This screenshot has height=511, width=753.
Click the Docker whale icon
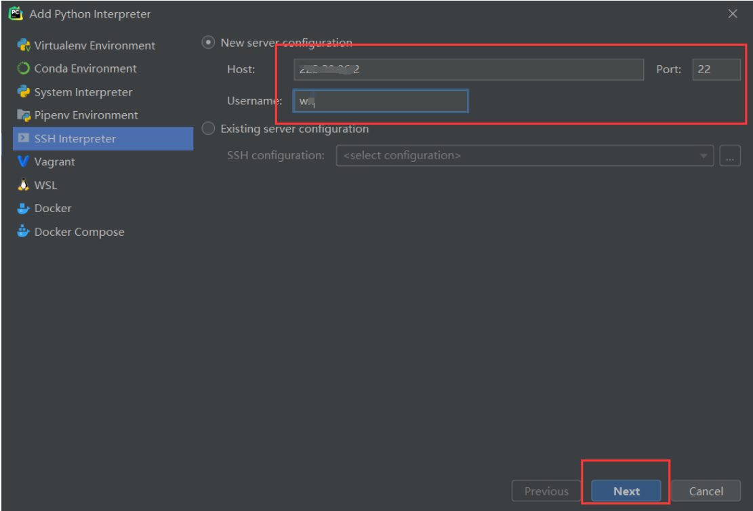point(24,208)
